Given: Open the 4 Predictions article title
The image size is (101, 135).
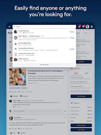Looking at the screenshot, I should [x=45, y=72].
